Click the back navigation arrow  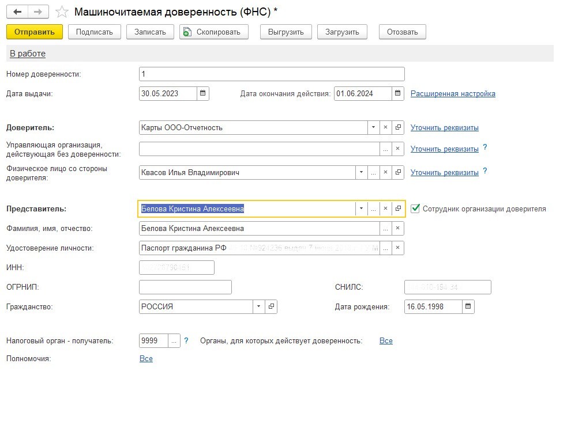(18, 12)
